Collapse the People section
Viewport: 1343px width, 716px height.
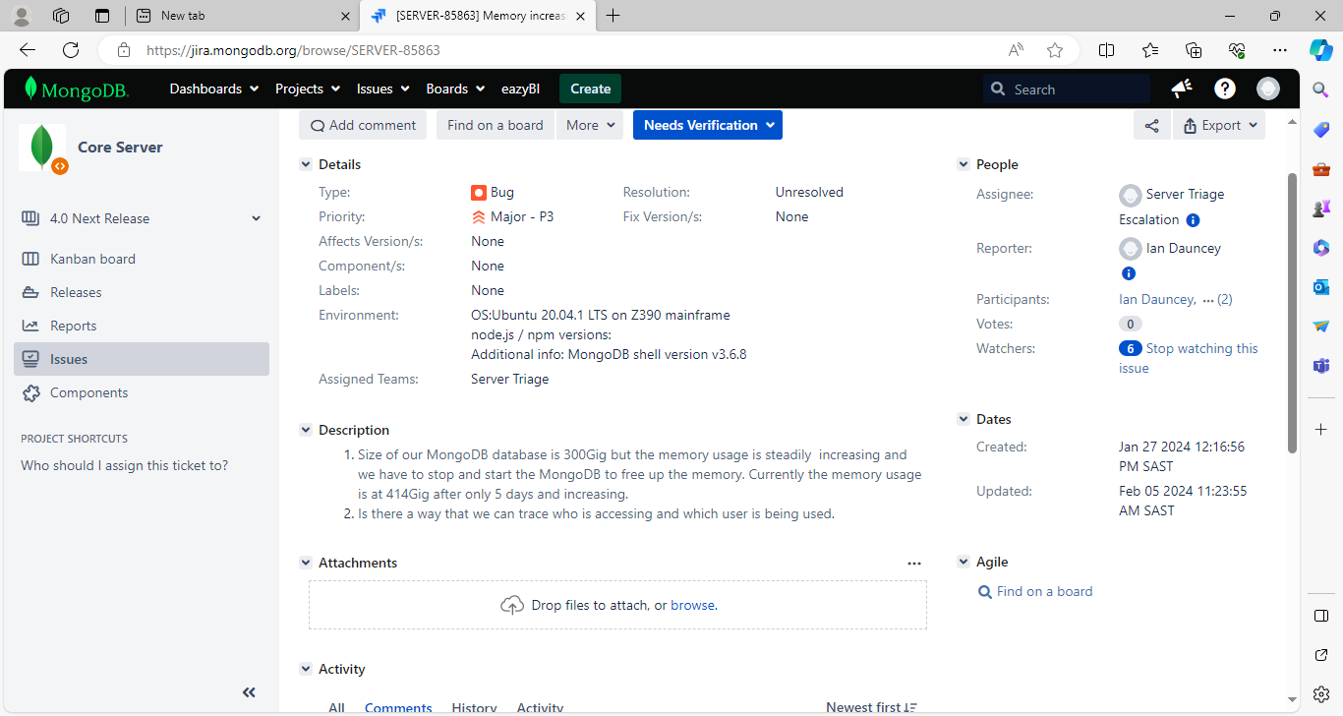963,165
